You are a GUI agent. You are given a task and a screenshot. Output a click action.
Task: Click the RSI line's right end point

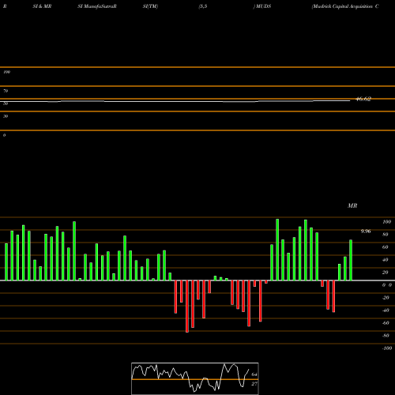tap(350, 100)
